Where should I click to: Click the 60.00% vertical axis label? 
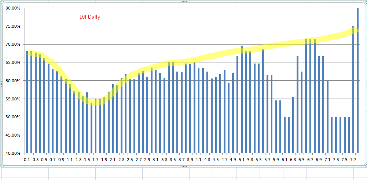point(12,81)
